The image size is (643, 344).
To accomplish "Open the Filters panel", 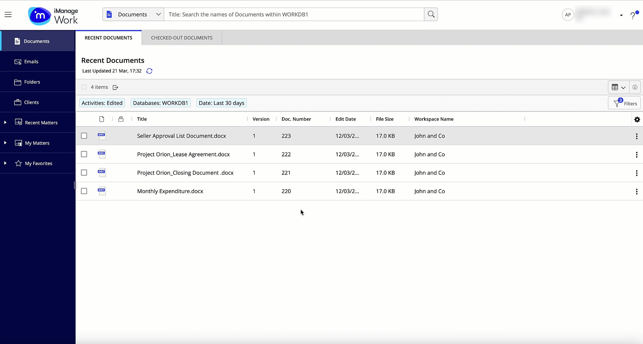I will point(624,103).
